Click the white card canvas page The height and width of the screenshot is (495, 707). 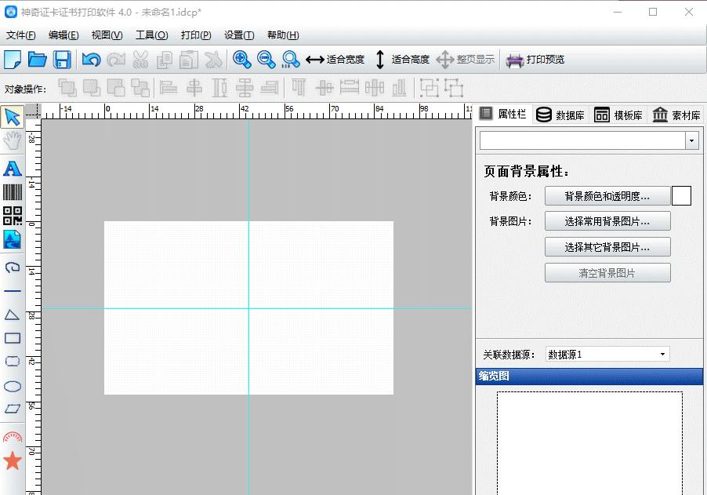(248, 308)
